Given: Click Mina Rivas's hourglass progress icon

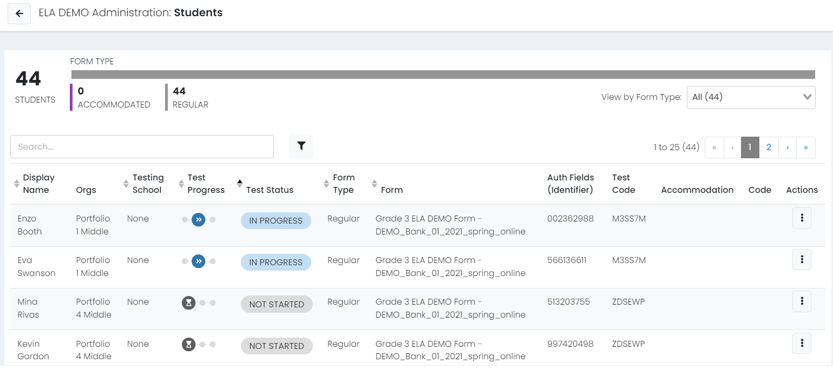Looking at the screenshot, I should click(188, 303).
